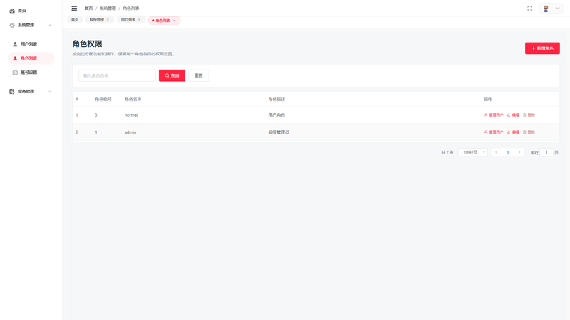Click the fullscreen toggle icon
The height and width of the screenshot is (320, 570).
coord(529,9)
